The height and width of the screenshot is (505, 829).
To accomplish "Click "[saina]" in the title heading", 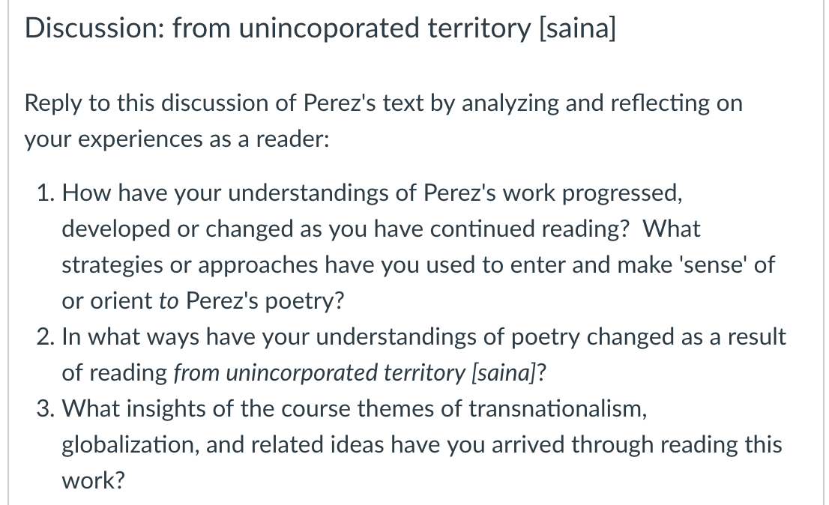I will click(x=577, y=28).
